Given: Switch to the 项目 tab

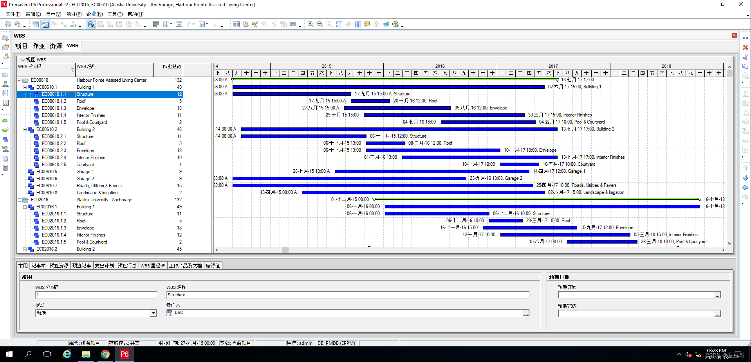Looking at the screenshot, I should pos(22,46).
